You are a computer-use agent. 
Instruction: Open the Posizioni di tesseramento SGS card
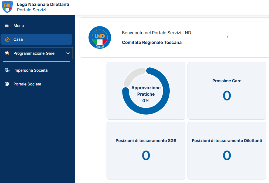coord(146,150)
